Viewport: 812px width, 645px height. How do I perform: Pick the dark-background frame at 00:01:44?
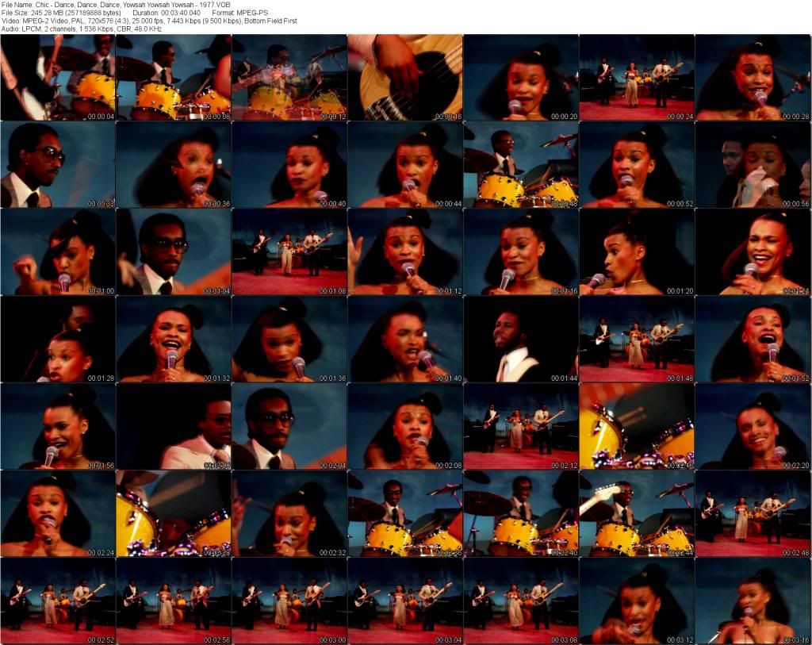pos(521,340)
